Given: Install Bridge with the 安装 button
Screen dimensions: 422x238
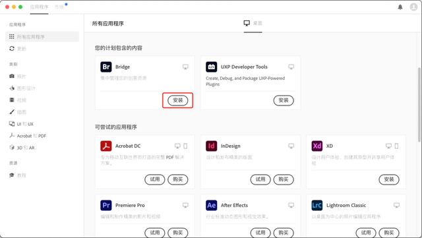Looking at the screenshot, I should [177, 100].
